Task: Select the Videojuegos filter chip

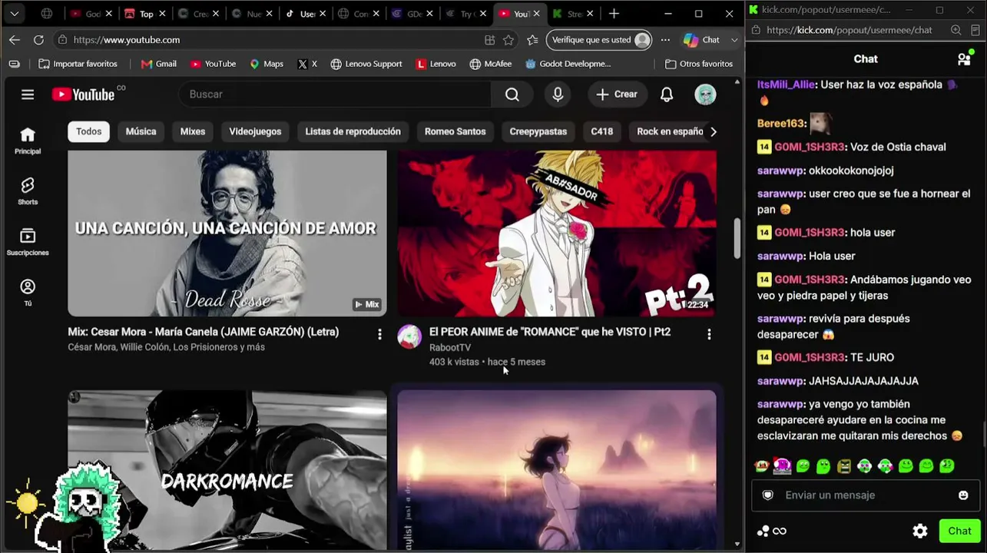Action: 255,131
